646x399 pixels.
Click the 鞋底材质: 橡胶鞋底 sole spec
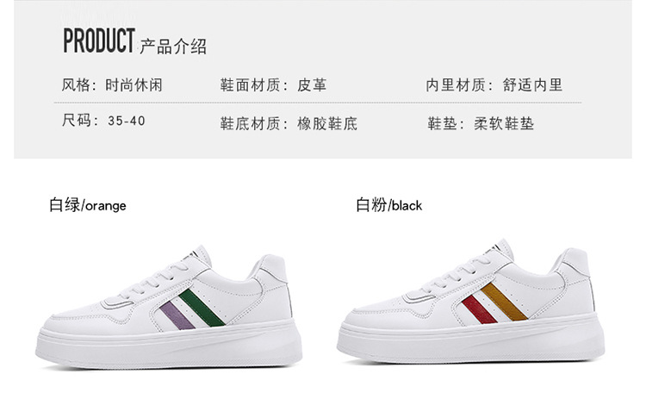pos(289,123)
